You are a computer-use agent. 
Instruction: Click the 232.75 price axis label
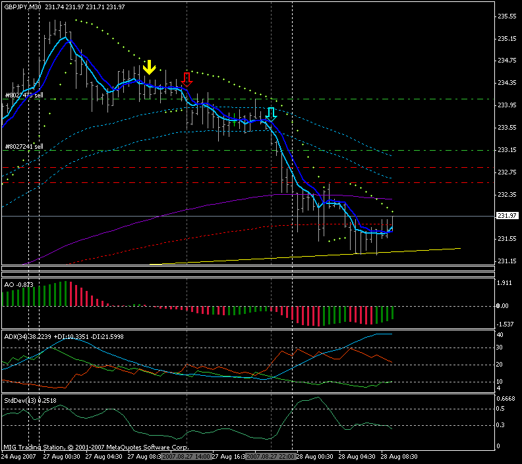(x=507, y=172)
